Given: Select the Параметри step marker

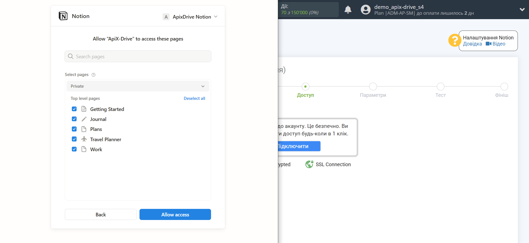Looking at the screenshot, I should [x=373, y=87].
